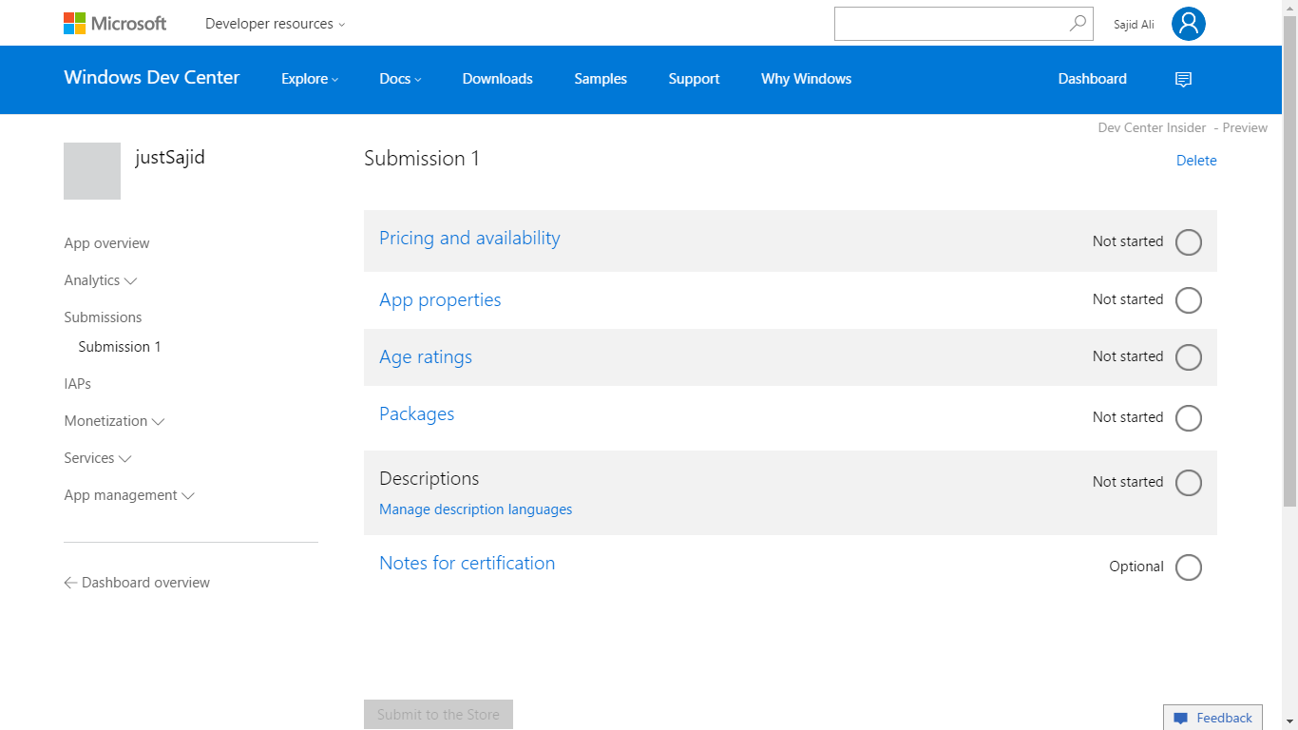
Task: Open Samples in the nav bar
Action: (x=601, y=79)
